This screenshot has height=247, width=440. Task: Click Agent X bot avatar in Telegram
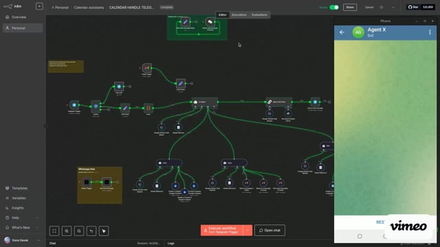click(358, 32)
